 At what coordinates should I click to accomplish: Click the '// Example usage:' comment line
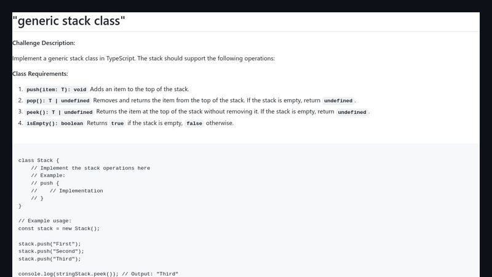click(45, 221)
